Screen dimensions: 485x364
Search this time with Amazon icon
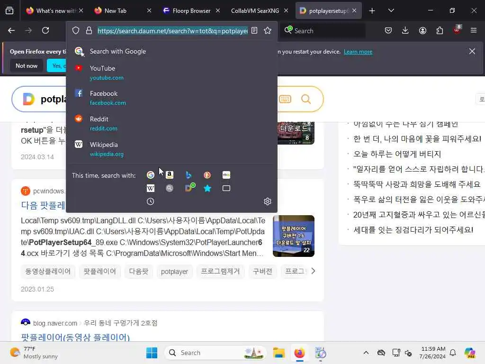169,175
